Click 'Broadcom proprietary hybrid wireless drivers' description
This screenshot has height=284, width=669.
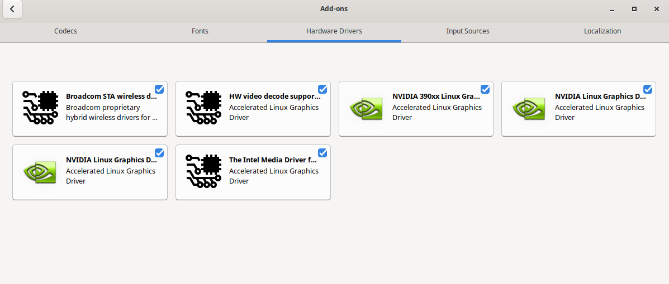pyautogui.click(x=112, y=112)
